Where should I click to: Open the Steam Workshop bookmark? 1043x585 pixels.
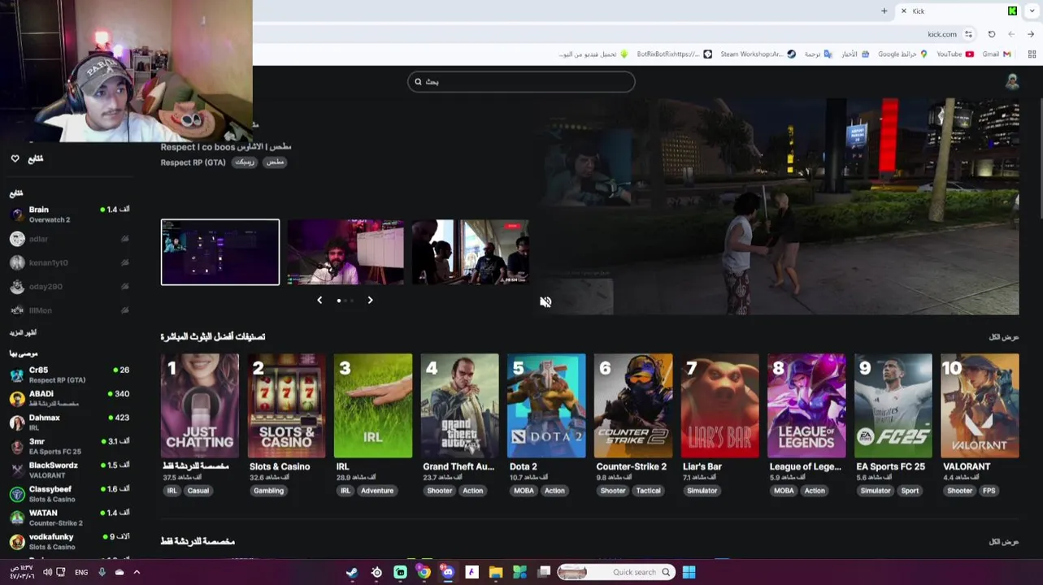pos(758,54)
